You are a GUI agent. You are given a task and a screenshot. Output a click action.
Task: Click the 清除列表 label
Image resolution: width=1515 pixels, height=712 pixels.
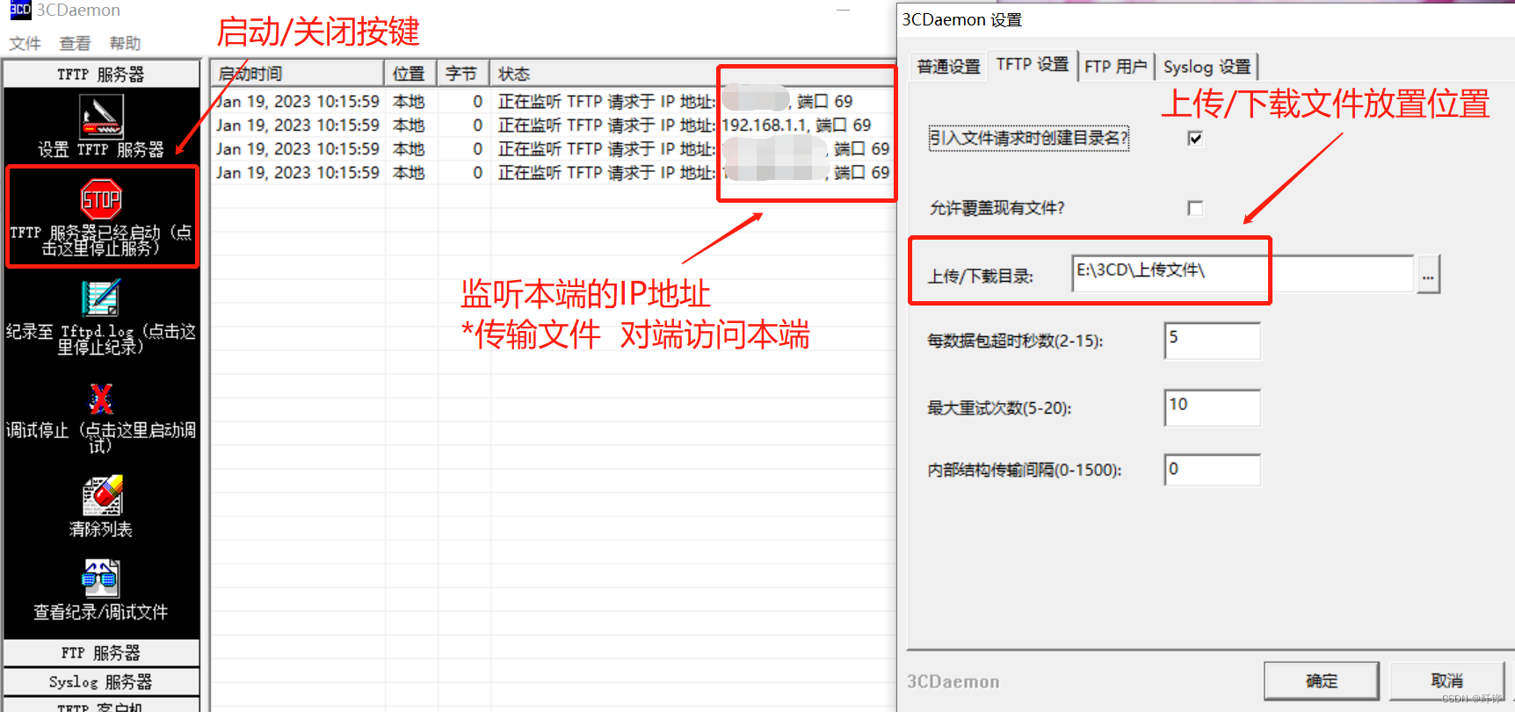click(x=101, y=529)
